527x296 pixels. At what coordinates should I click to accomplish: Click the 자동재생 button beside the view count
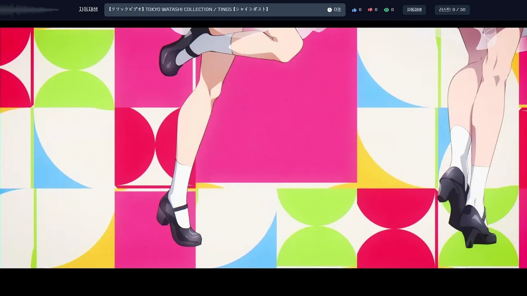click(x=414, y=10)
